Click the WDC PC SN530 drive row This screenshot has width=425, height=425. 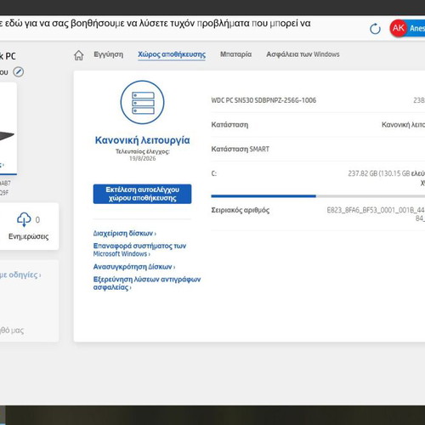[318, 100]
